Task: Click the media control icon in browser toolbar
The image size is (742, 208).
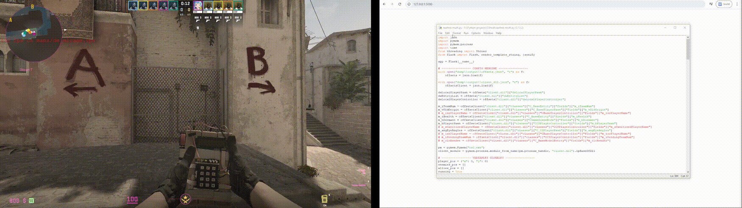Action: click(x=711, y=4)
